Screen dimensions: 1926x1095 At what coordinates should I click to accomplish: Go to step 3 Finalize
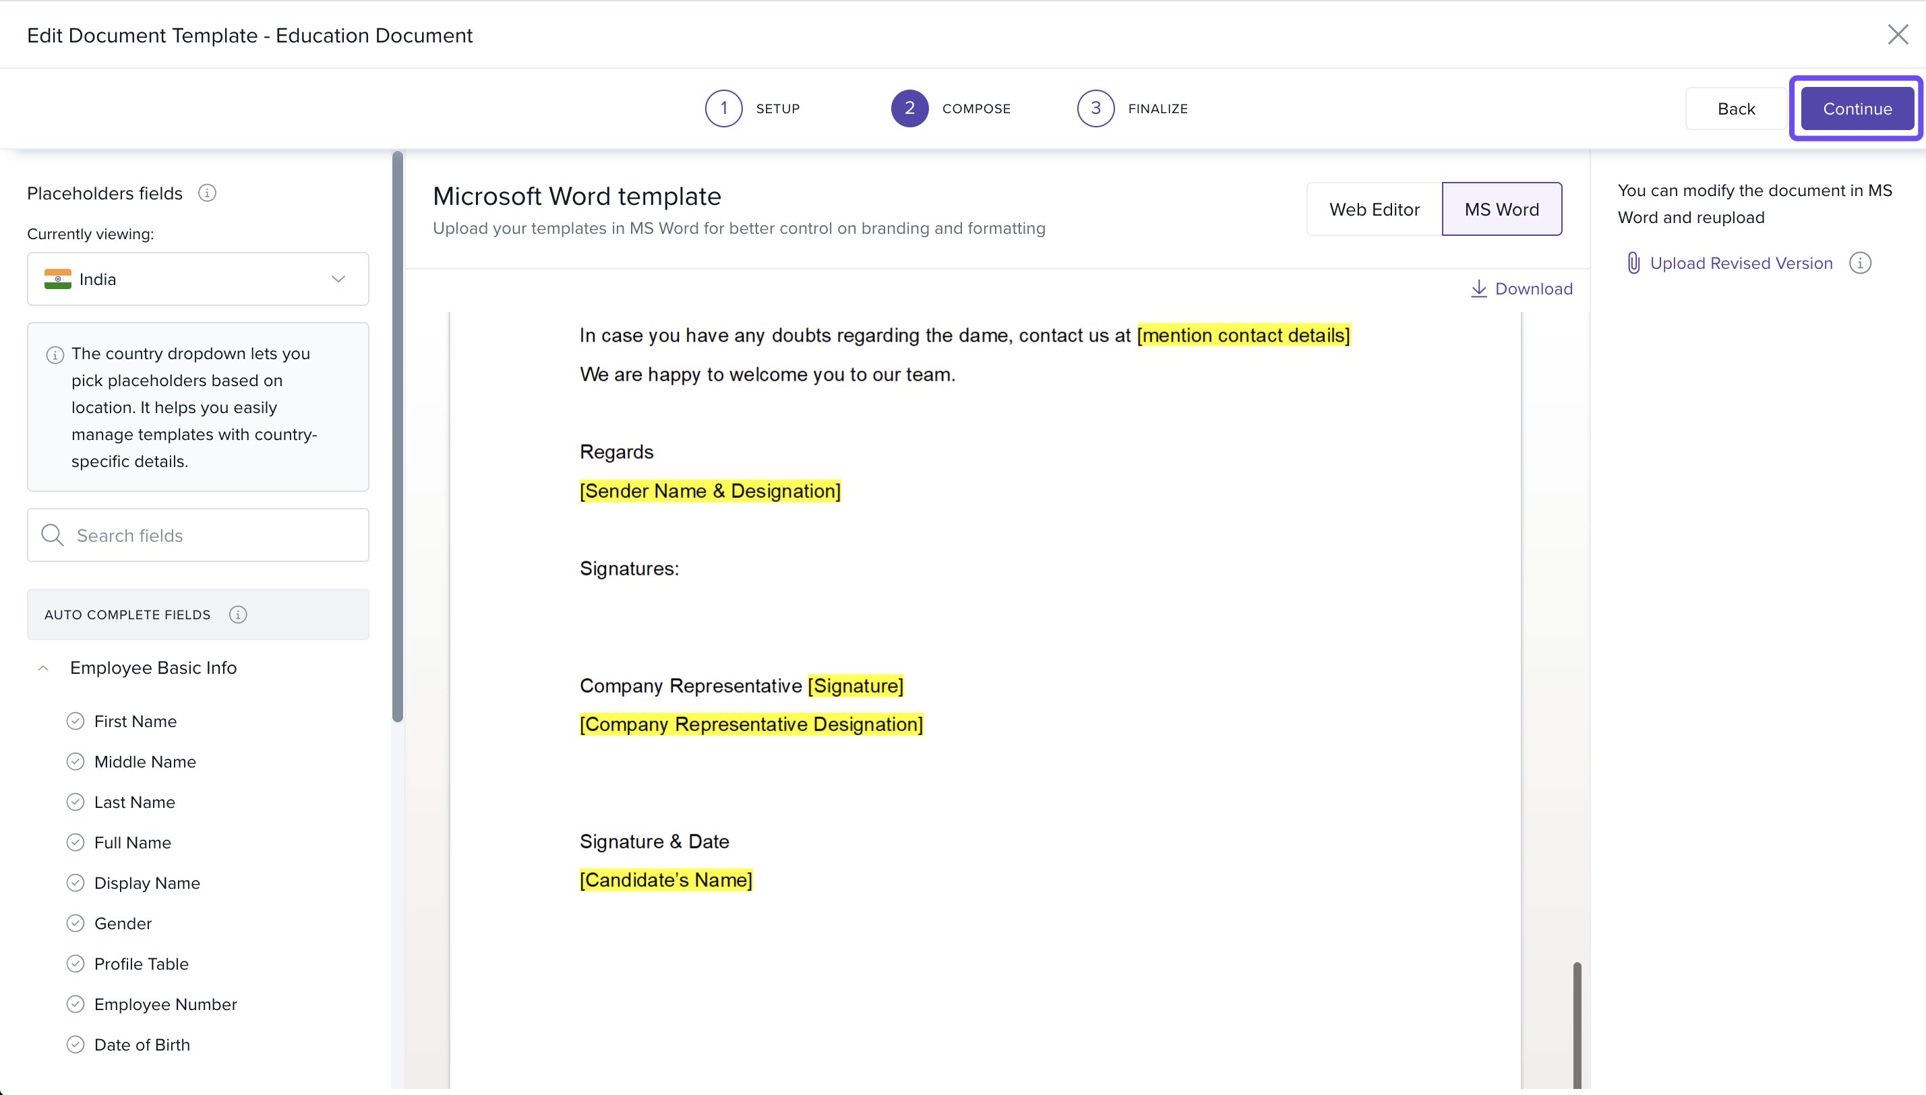pyautogui.click(x=1095, y=108)
